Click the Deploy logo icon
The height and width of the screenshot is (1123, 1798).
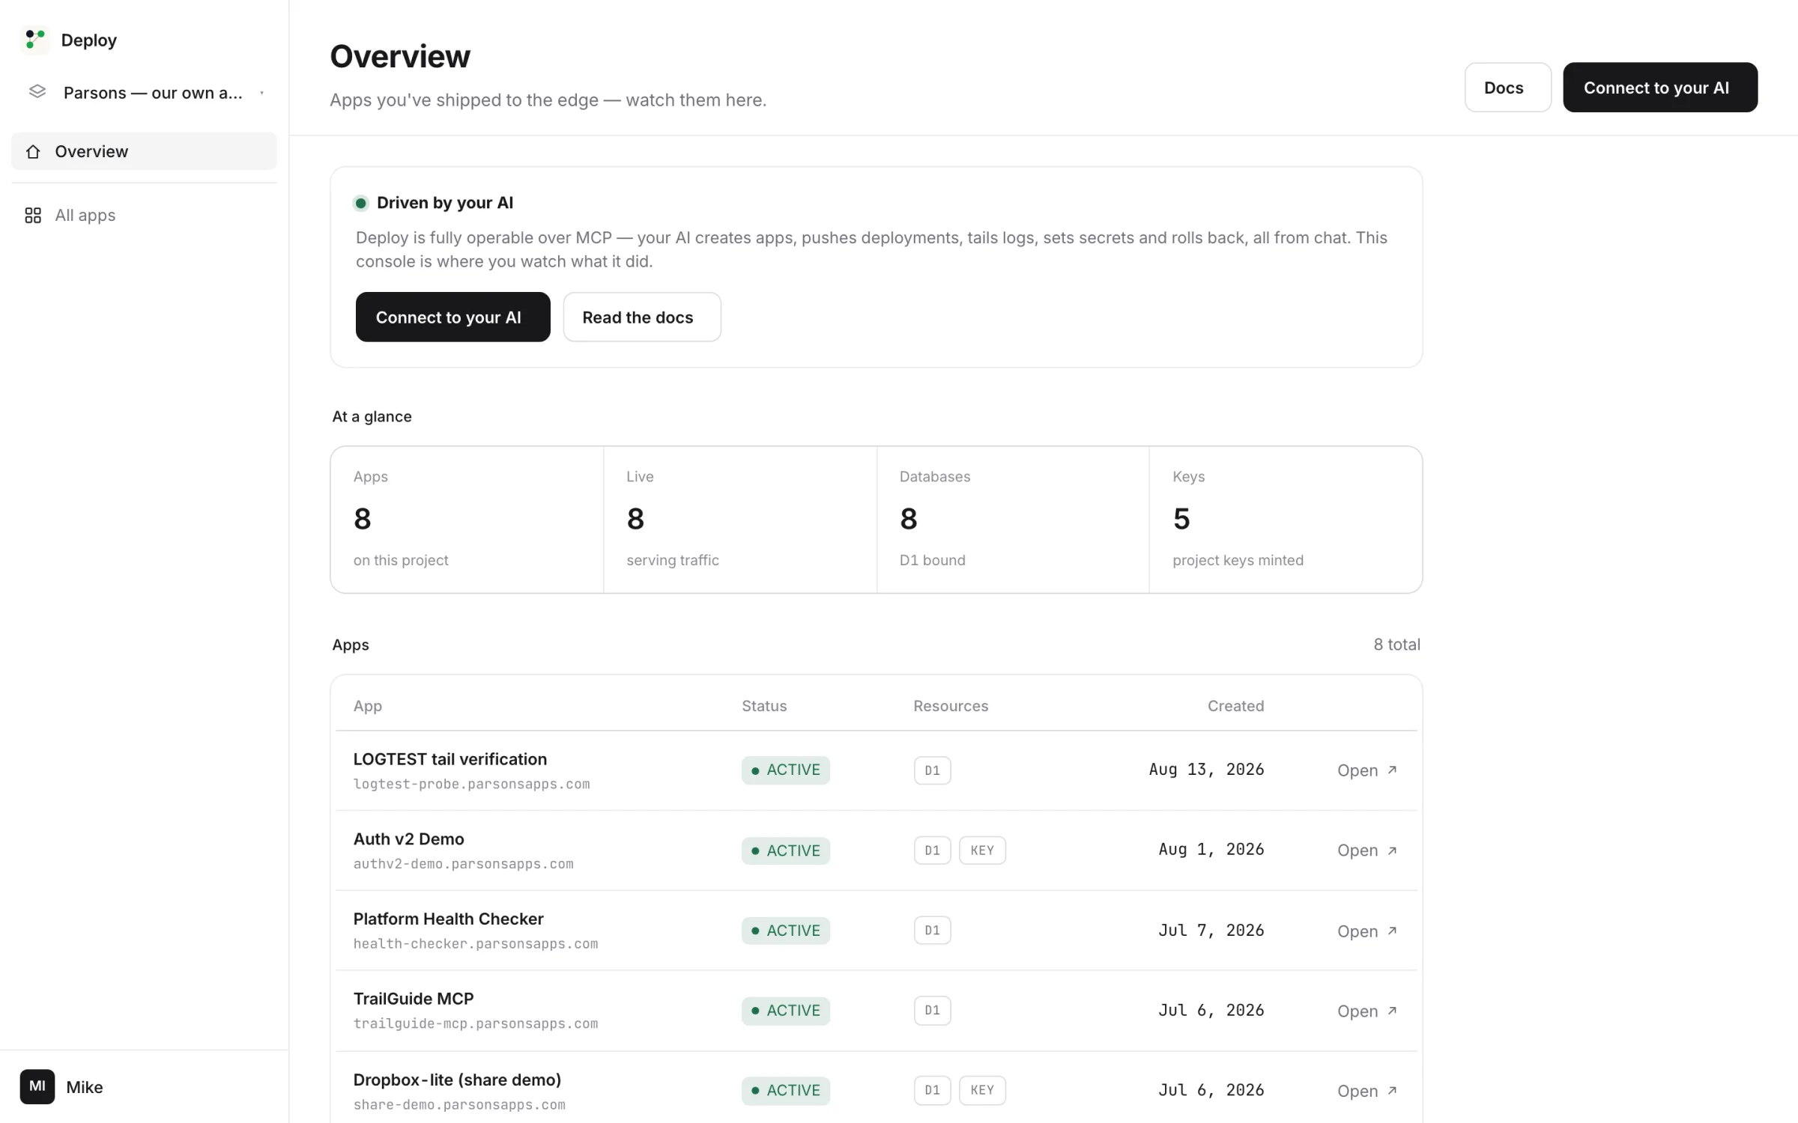point(34,40)
